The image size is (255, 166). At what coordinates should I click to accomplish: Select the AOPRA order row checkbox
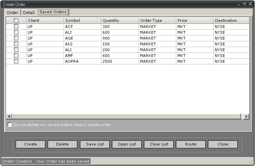(16, 61)
